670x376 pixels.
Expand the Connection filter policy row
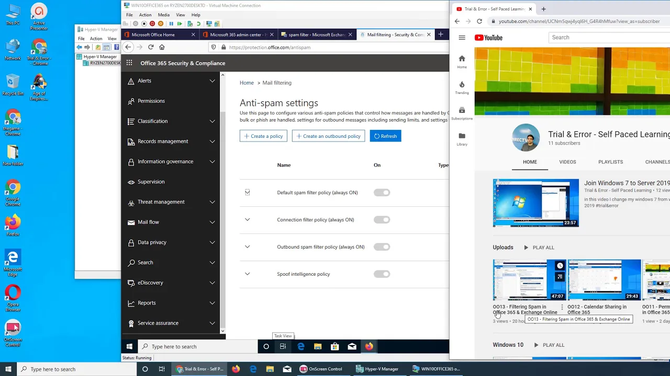click(x=247, y=219)
